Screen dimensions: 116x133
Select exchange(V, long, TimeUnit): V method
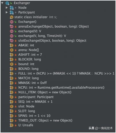click(42, 36)
